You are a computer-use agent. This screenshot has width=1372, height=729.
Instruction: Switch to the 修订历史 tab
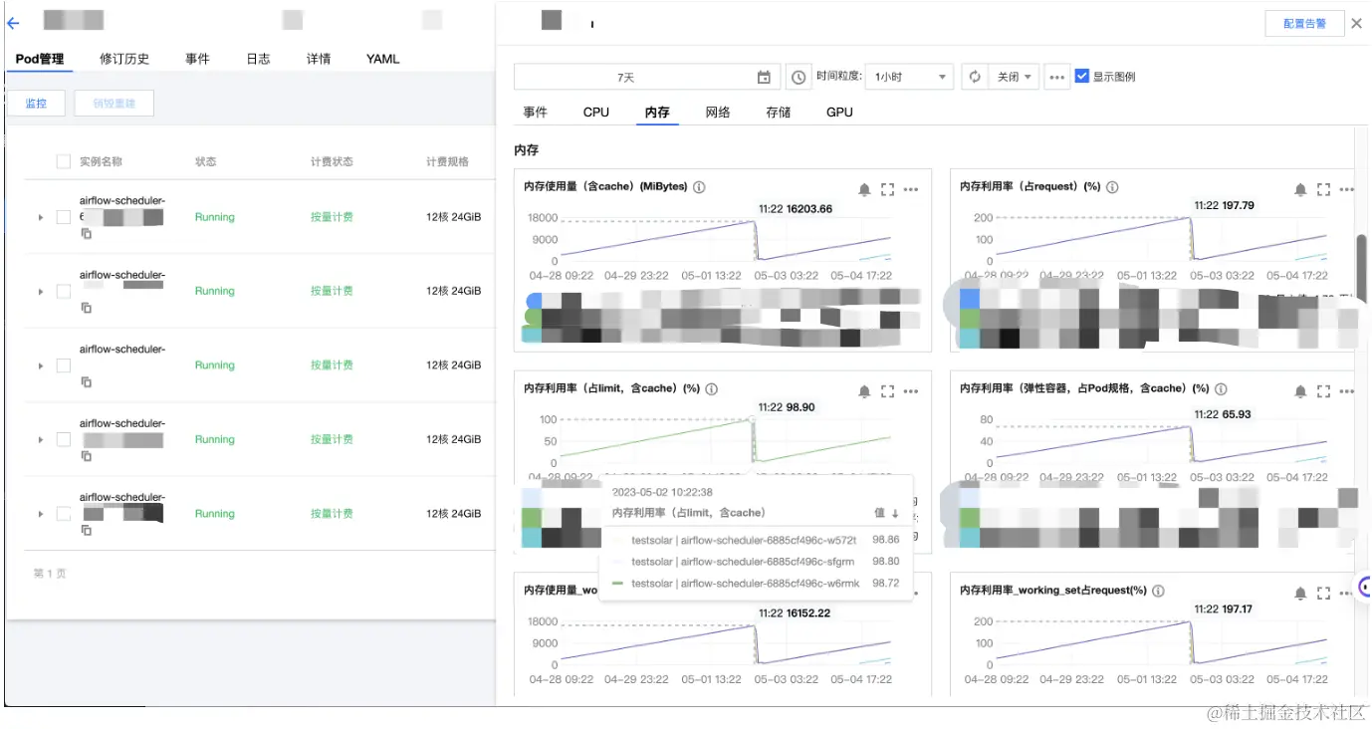click(x=124, y=59)
